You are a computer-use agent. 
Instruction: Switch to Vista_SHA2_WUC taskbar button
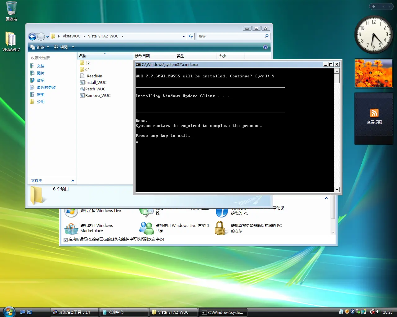click(x=173, y=312)
